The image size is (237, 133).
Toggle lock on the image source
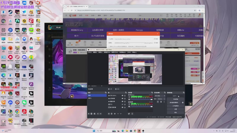click(x=125, y=104)
